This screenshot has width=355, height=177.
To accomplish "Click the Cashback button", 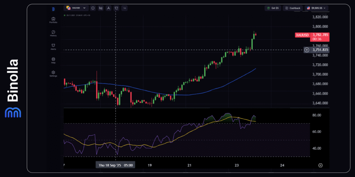I will click(x=293, y=8).
